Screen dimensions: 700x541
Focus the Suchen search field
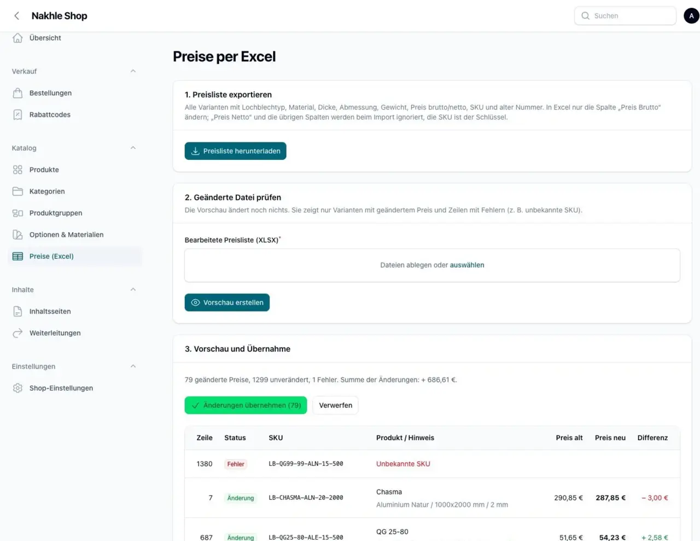(625, 16)
